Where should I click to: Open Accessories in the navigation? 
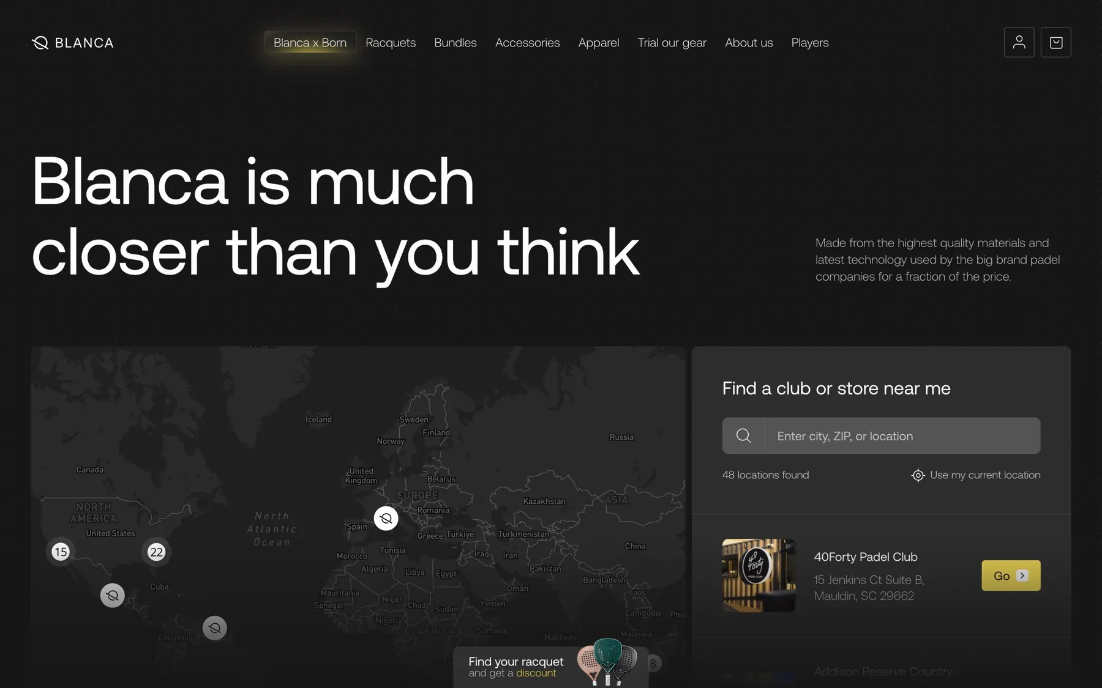(528, 43)
